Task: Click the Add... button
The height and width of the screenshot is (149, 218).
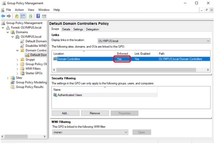Action: point(65,113)
